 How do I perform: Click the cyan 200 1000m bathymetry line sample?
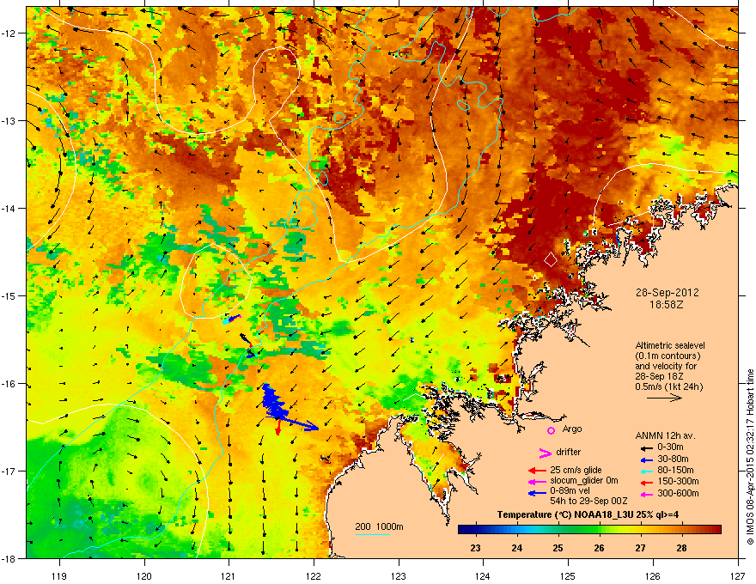(x=372, y=534)
